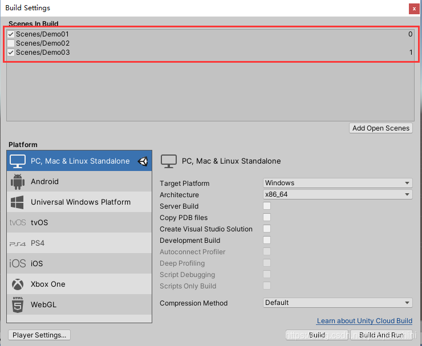This screenshot has width=422, height=346.
Task: Click the Build button
Action: (x=317, y=335)
